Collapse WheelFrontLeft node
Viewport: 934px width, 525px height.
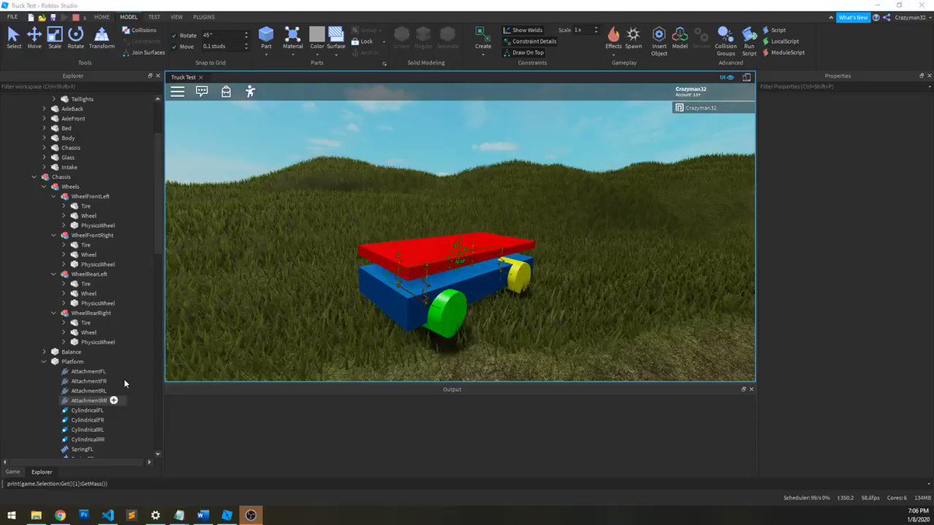point(54,197)
